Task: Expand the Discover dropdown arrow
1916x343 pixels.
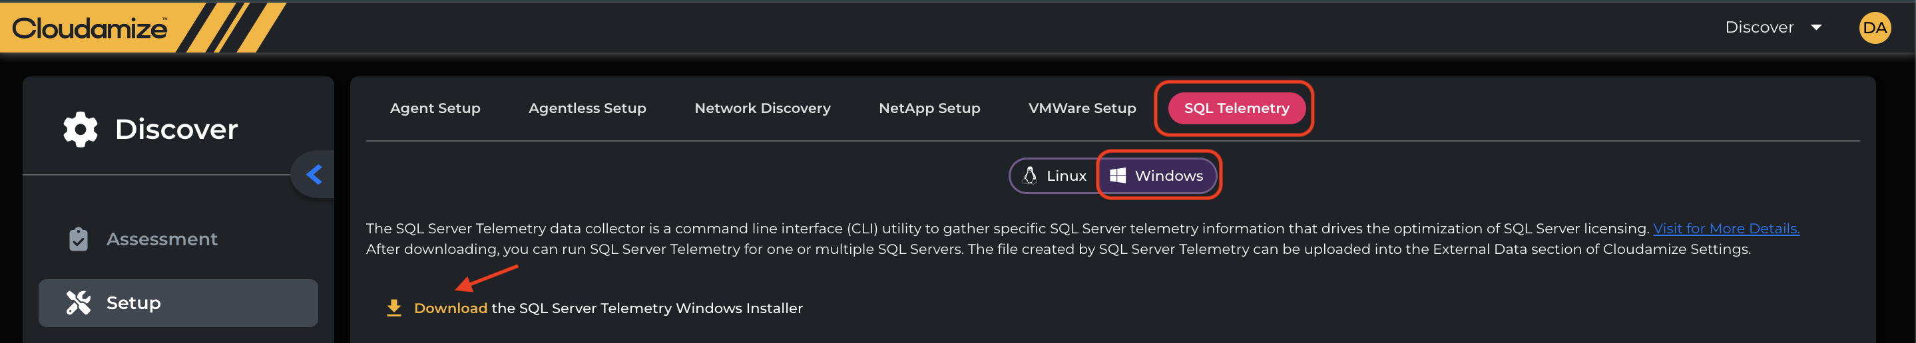Action: pyautogui.click(x=1815, y=28)
